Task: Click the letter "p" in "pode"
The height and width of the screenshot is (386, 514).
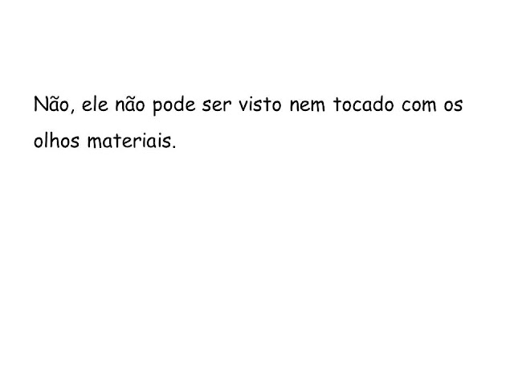Action: click(158, 107)
